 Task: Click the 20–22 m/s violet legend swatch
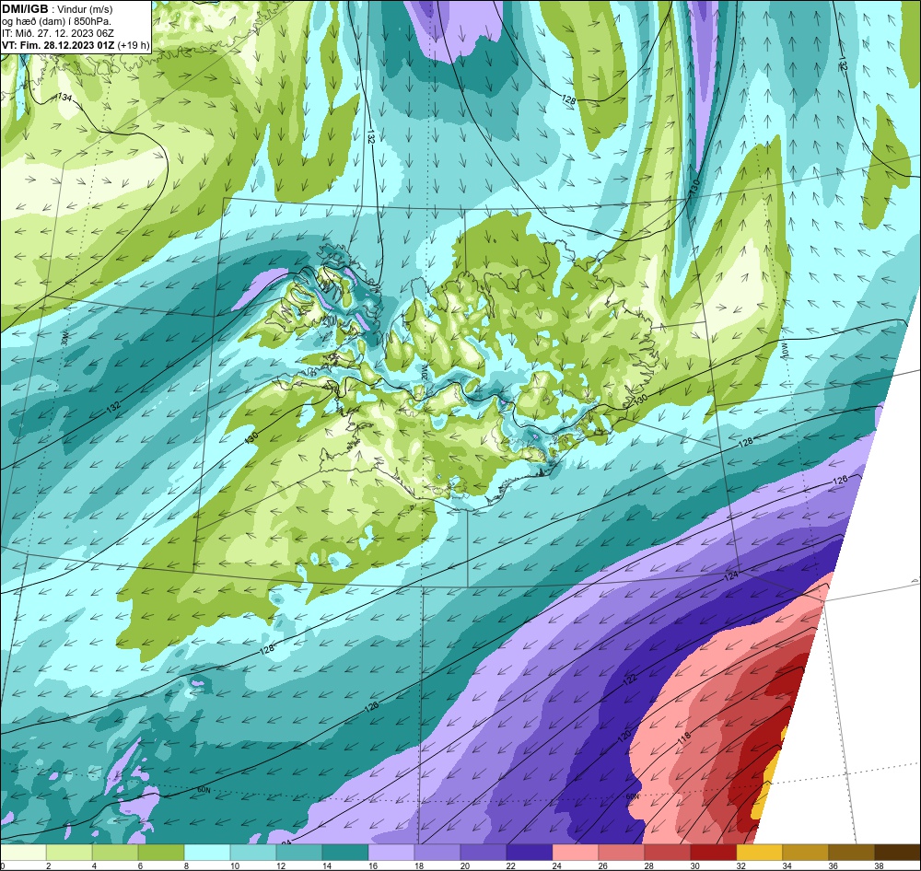[x=484, y=853]
